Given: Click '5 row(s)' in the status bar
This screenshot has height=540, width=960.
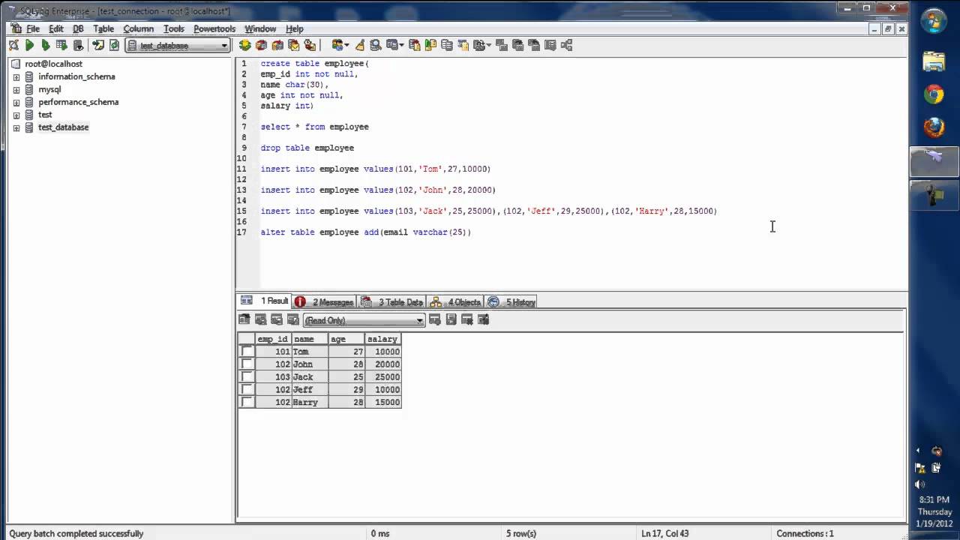Looking at the screenshot, I should tap(521, 533).
